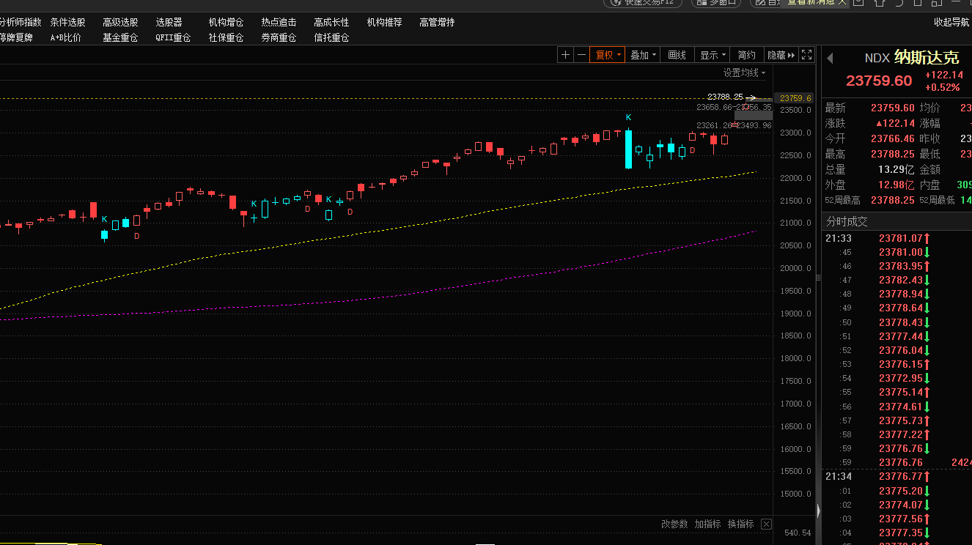Click the 分时成交 section header
The width and height of the screenshot is (972, 545).
coord(847,221)
